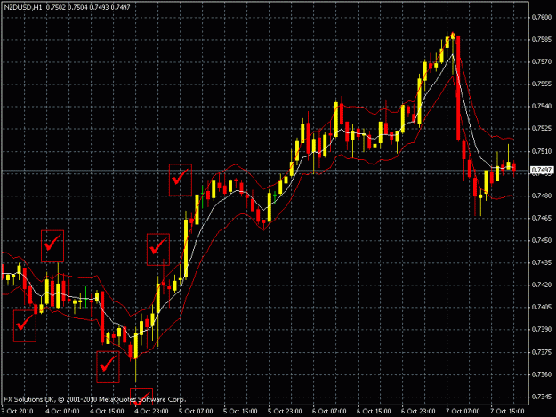This screenshot has width=556, height=417.
Task: Click the 4 Oct 23:00 time label
Action: (x=151, y=412)
